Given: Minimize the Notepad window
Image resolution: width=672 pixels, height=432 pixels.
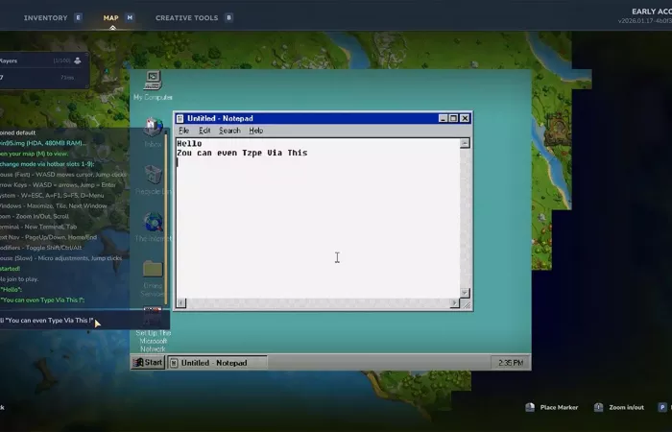Looking at the screenshot, I should click(x=444, y=118).
